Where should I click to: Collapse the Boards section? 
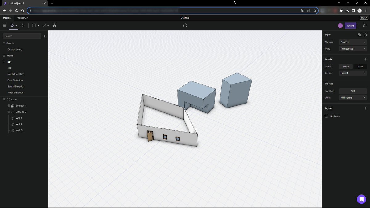[x=4, y=43]
